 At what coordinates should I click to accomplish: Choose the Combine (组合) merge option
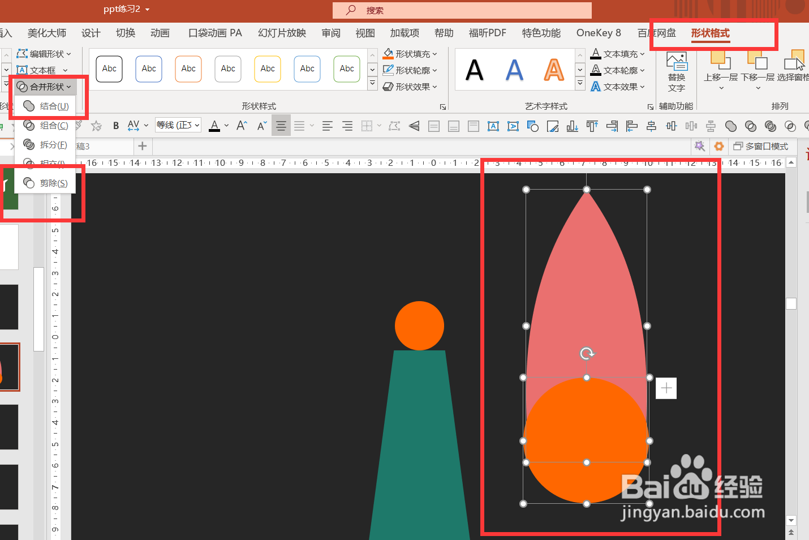[x=46, y=125]
